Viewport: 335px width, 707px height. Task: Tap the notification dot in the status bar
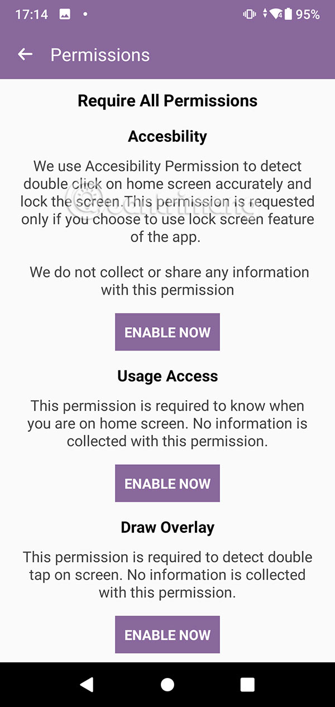tap(84, 14)
